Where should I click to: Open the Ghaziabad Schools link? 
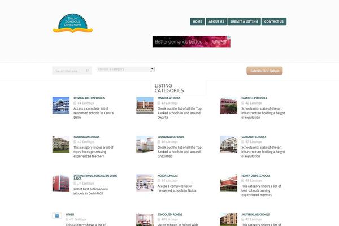tap(171, 137)
